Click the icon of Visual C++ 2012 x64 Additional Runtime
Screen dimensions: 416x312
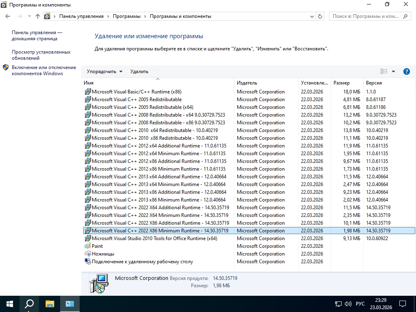88,146
